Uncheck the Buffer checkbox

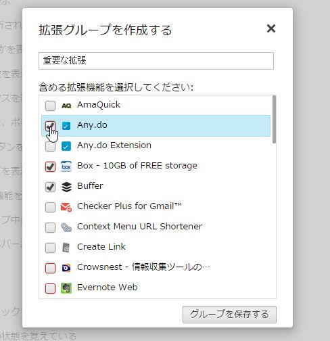tap(50, 187)
